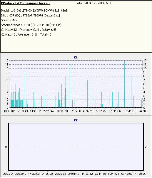Click the C1 x-axis label 07:03:43
Viewport: 152px width, 178px height.
click(x=22, y=111)
